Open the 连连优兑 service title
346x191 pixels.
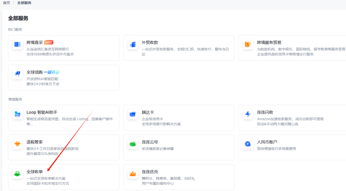point(150,172)
